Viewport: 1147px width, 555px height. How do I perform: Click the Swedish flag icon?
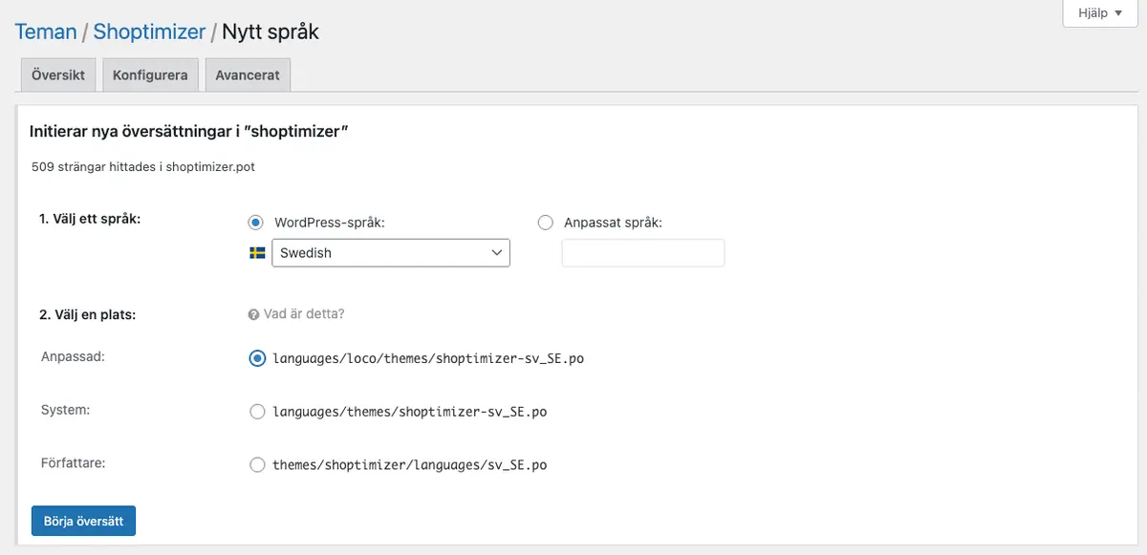258,252
